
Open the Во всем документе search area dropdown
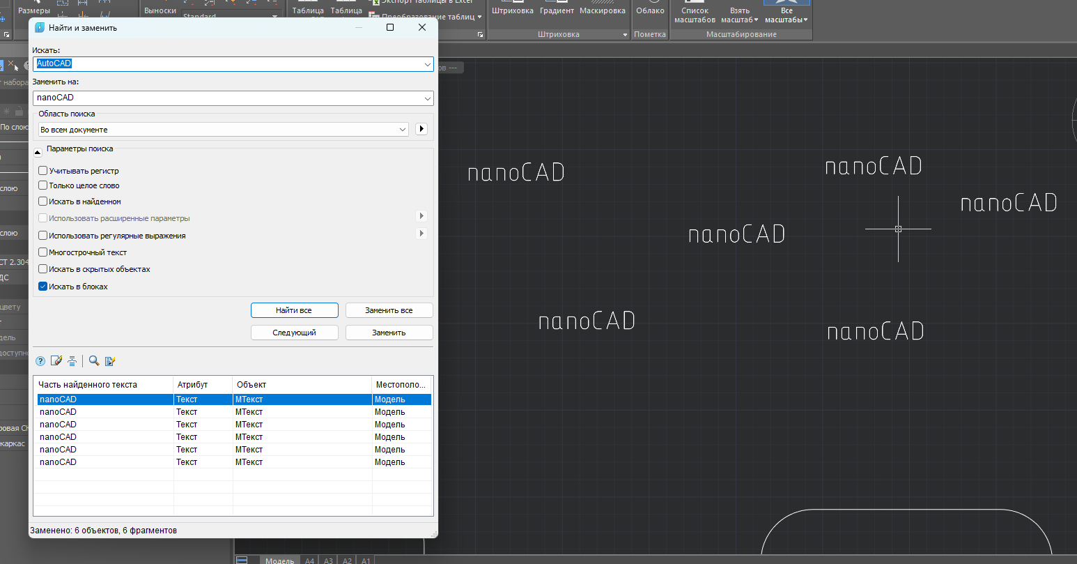[x=223, y=130]
